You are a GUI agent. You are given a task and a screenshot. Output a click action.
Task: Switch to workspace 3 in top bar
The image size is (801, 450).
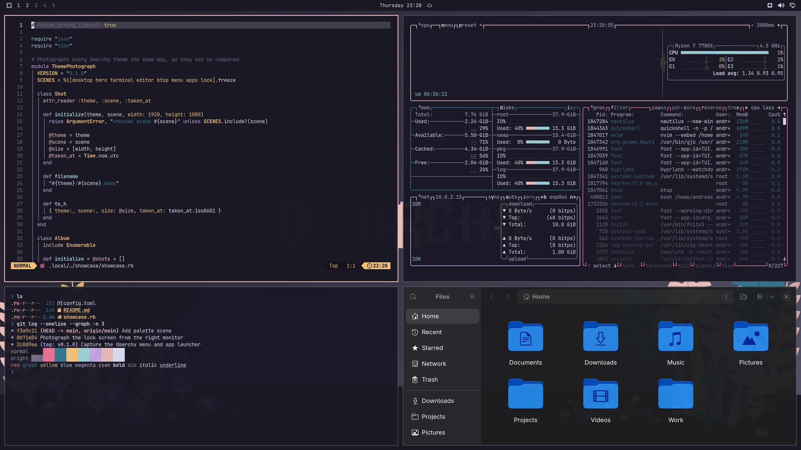[36, 5]
